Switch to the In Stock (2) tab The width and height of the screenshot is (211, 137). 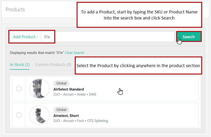pyautogui.click(x=20, y=65)
